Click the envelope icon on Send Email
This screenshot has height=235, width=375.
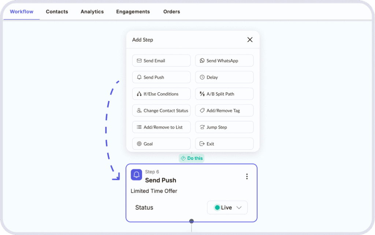[139, 61]
